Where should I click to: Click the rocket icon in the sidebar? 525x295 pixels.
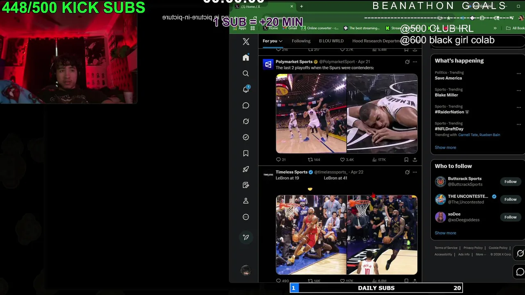pos(246,169)
